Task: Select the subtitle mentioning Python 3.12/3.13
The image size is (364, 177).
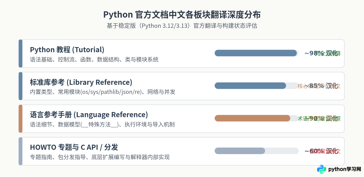Action: 182,26
